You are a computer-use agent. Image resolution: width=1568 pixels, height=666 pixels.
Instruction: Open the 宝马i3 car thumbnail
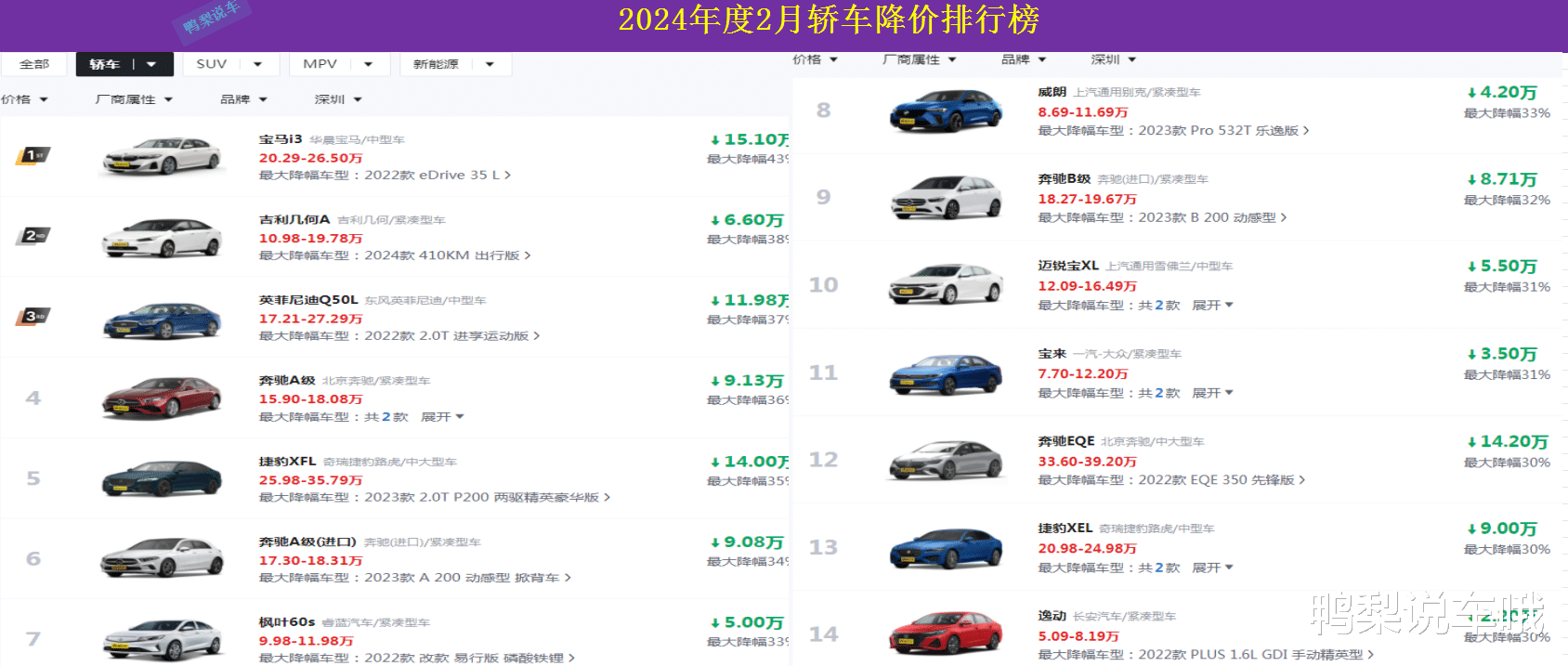tap(163, 156)
